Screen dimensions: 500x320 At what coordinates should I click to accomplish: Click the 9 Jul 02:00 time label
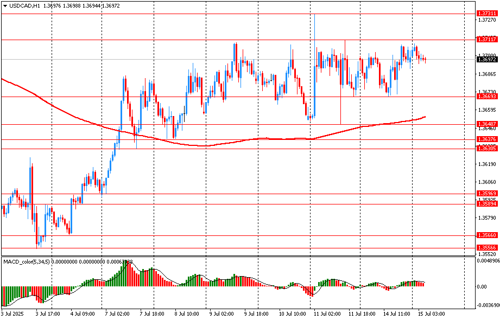pos(220,313)
